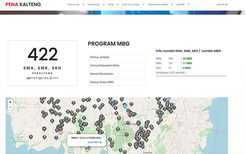This screenshot has width=246, height=154.
Task: Close the SMKN 1 KUALA PEMBUANG popup
Action: pyautogui.click(x=104, y=136)
